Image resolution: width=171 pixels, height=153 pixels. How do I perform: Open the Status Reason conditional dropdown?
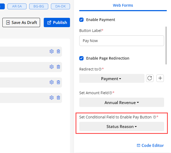121,127
